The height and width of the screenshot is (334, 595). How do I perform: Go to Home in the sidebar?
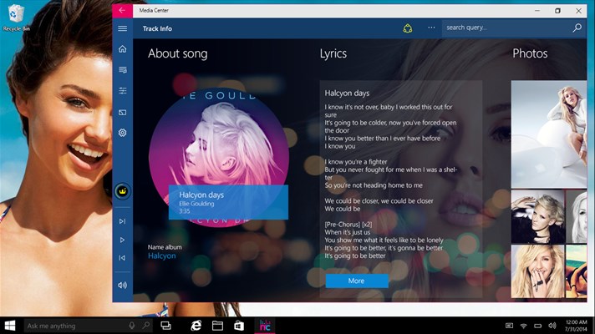[122, 49]
